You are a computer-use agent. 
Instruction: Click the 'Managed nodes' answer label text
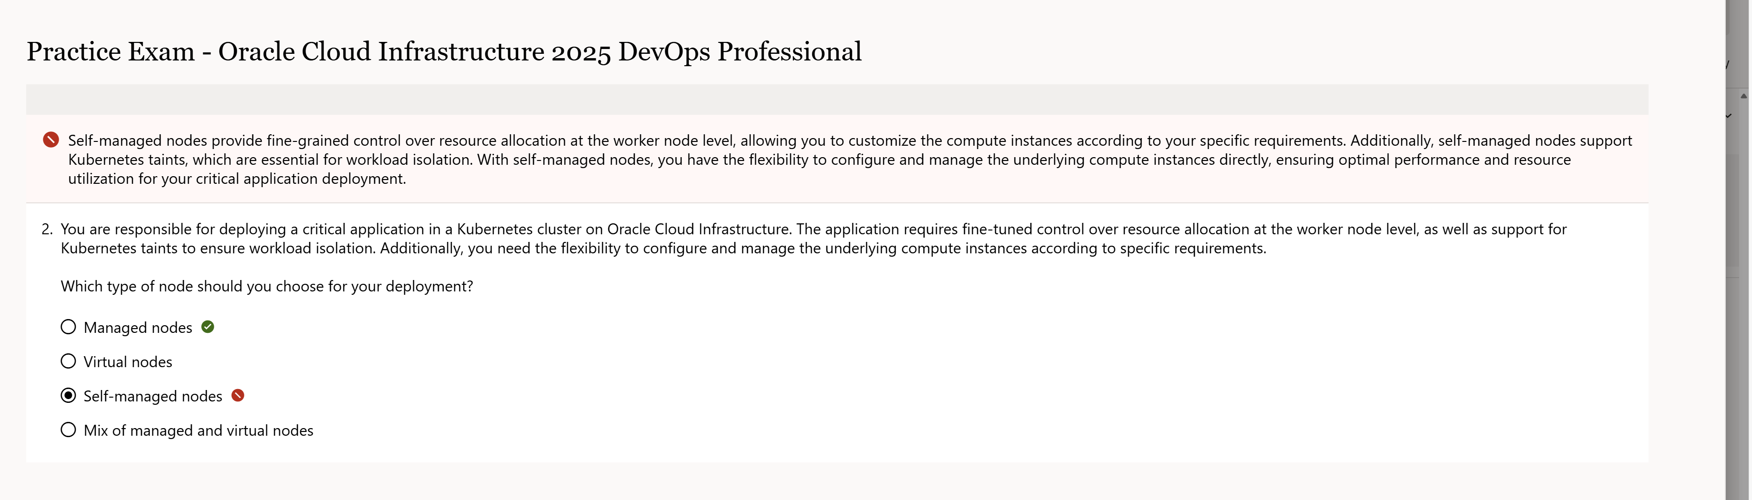138,328
